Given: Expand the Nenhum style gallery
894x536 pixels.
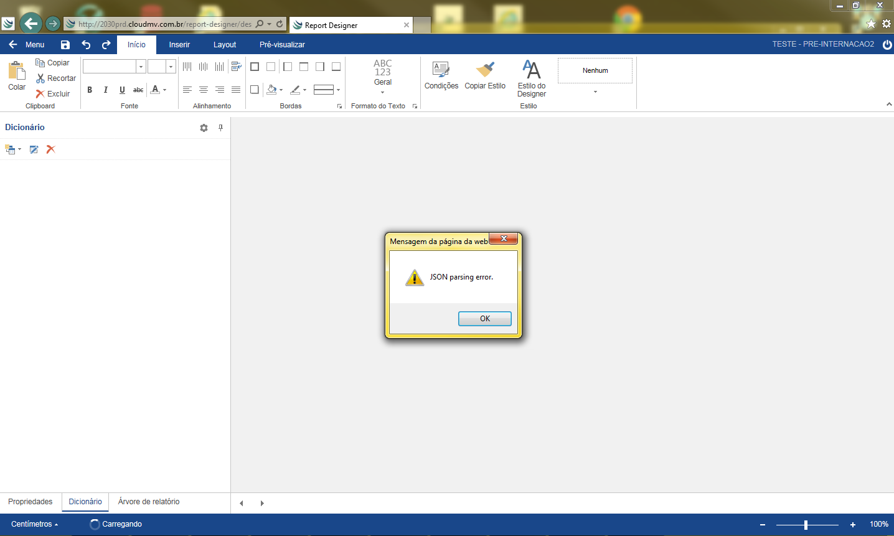Looking at the screenshot, I should (595, 92).
